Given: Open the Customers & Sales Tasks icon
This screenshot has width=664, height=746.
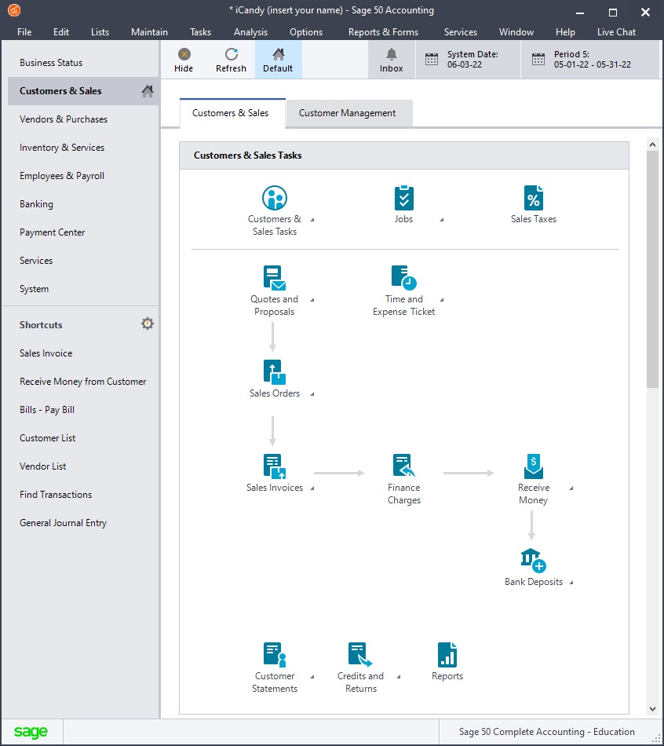Looking at the screenshot, I should pos(275,197).
